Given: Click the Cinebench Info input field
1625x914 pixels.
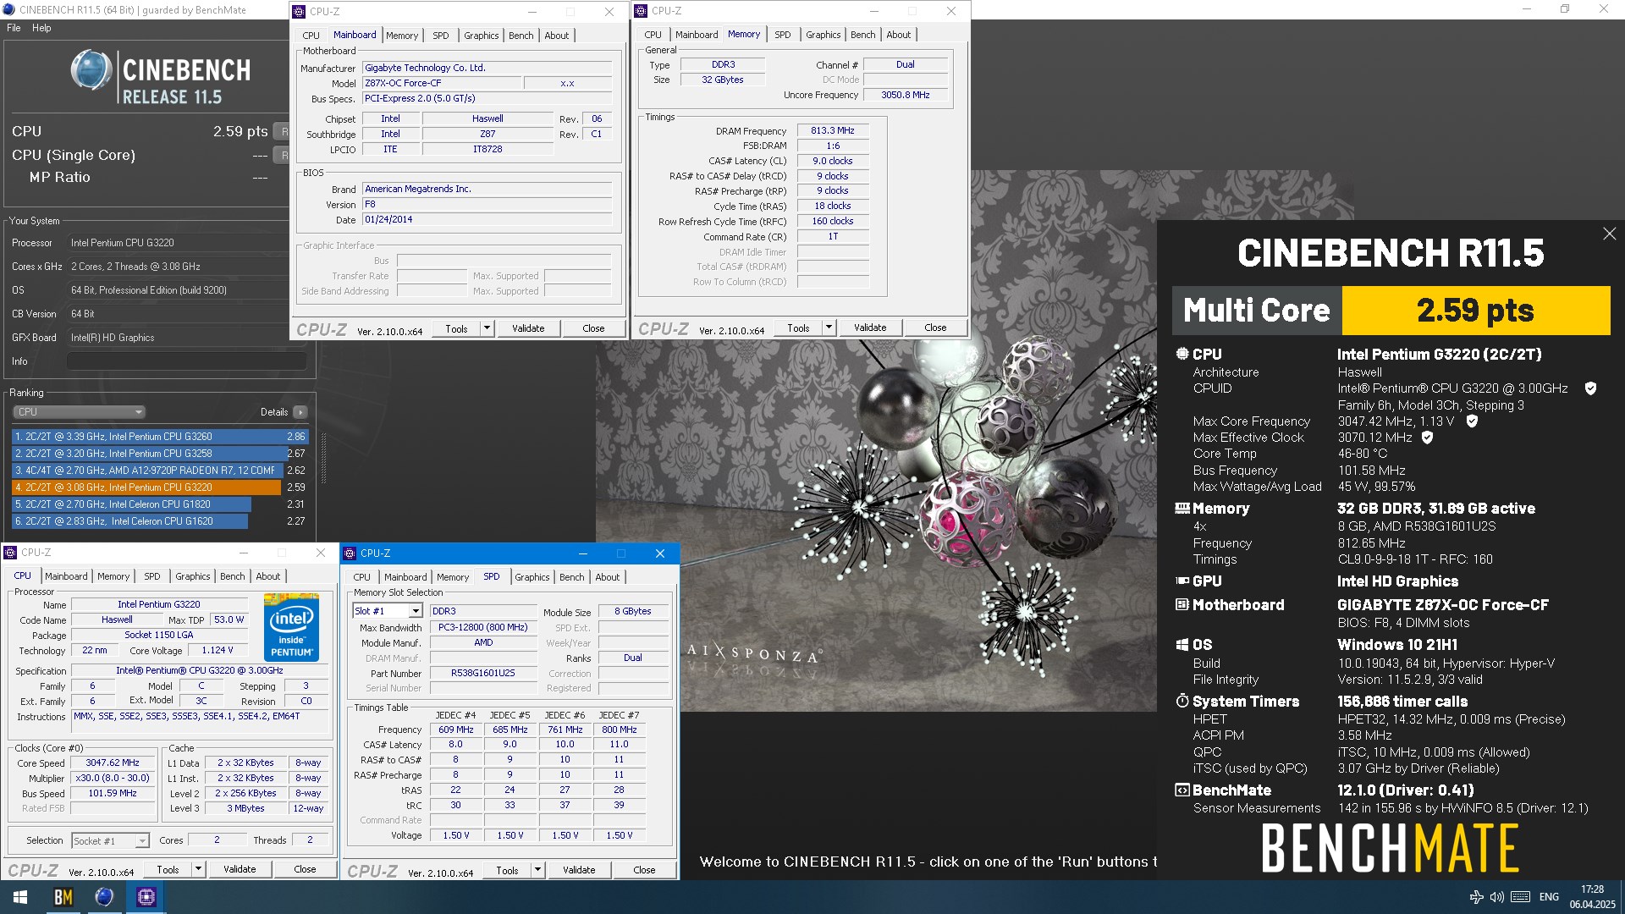Looking at the screenshot, I should point(187,361).
